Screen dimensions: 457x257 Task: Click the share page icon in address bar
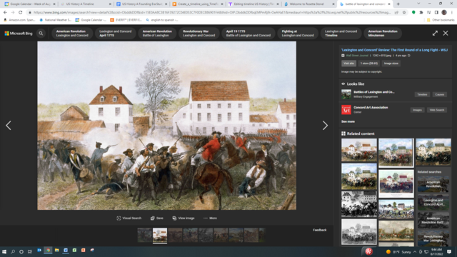pos(396,13)
